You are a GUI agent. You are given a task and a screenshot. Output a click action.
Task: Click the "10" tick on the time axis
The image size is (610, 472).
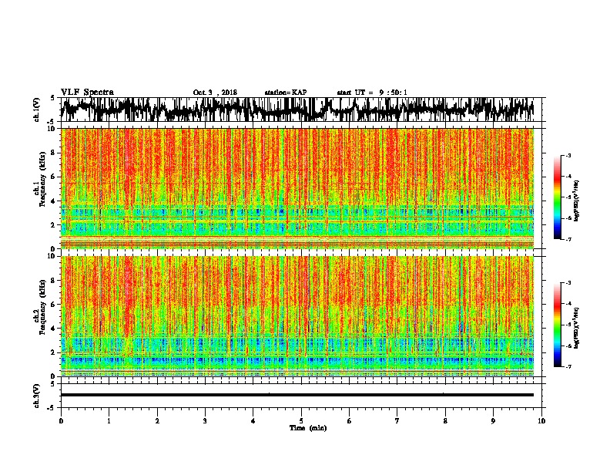coord(541,421)
